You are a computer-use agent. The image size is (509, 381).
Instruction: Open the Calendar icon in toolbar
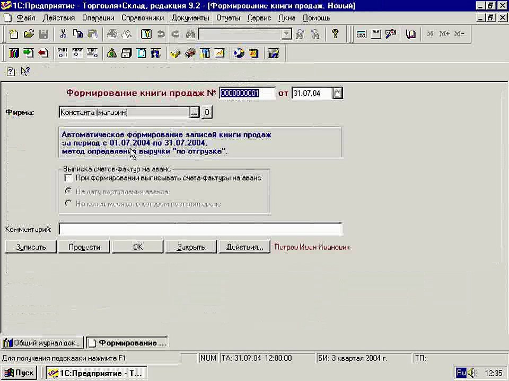click(x=376, y=34)
